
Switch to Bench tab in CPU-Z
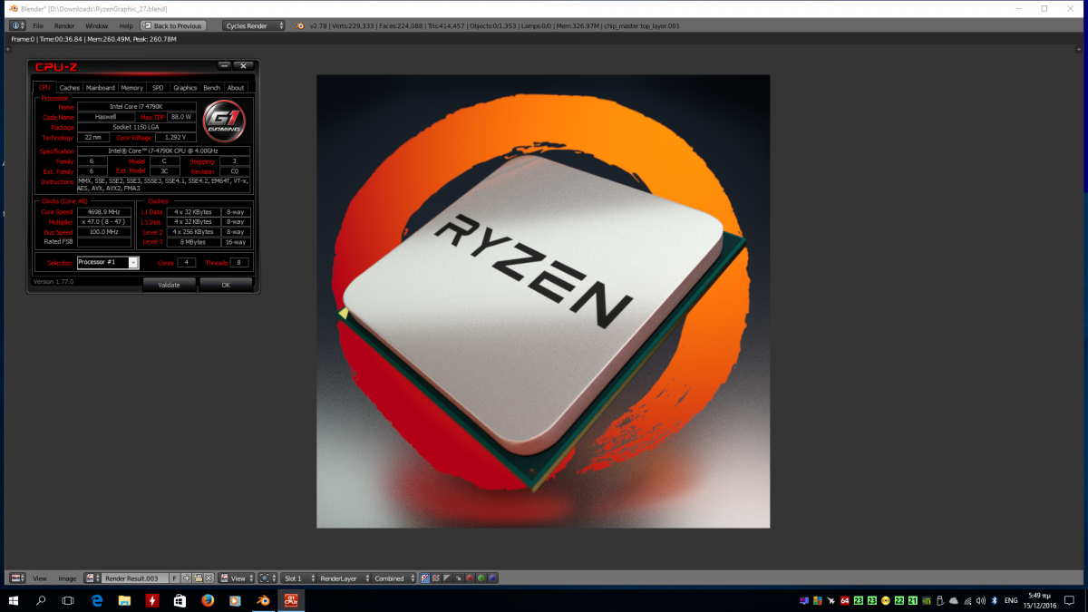211,88
